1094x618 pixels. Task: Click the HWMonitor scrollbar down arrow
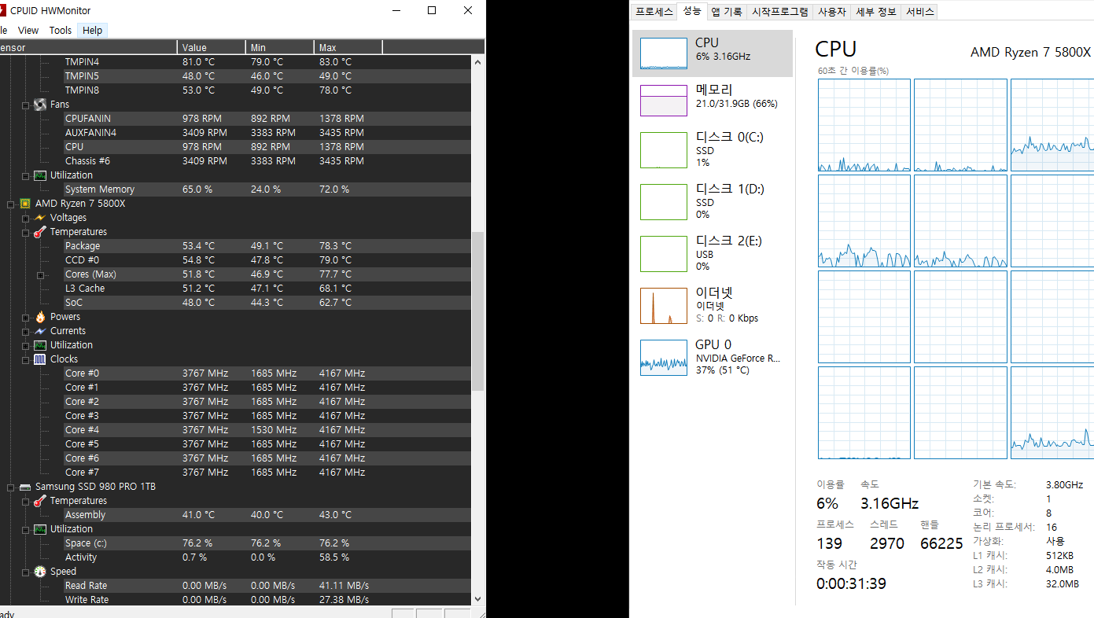[x=477, y=598]
